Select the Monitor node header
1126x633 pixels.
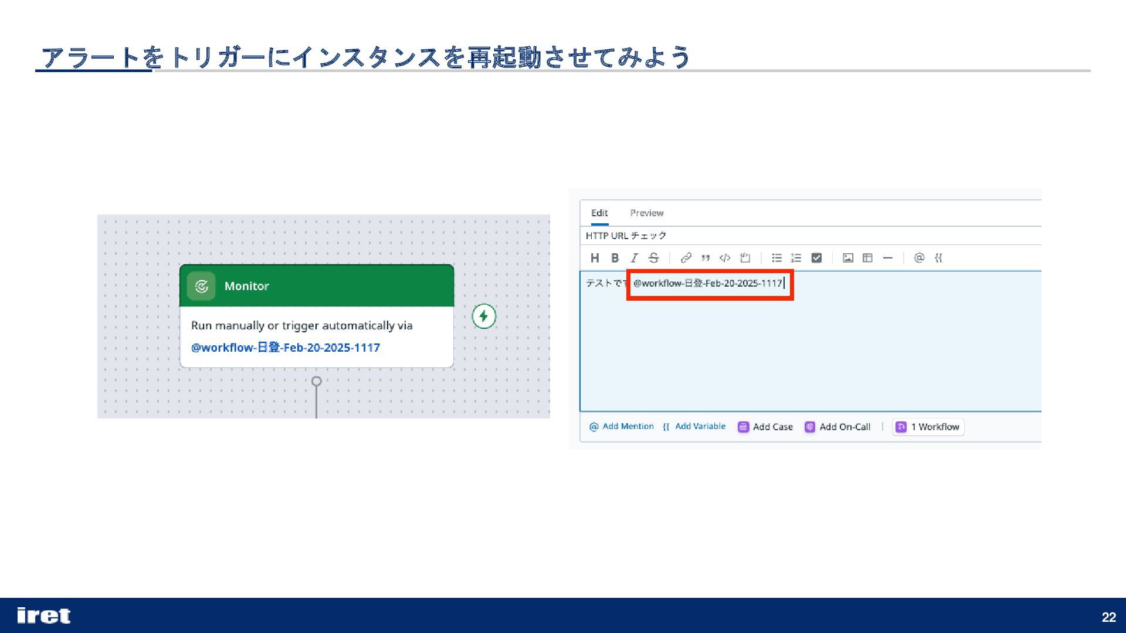tap(317, 286)
